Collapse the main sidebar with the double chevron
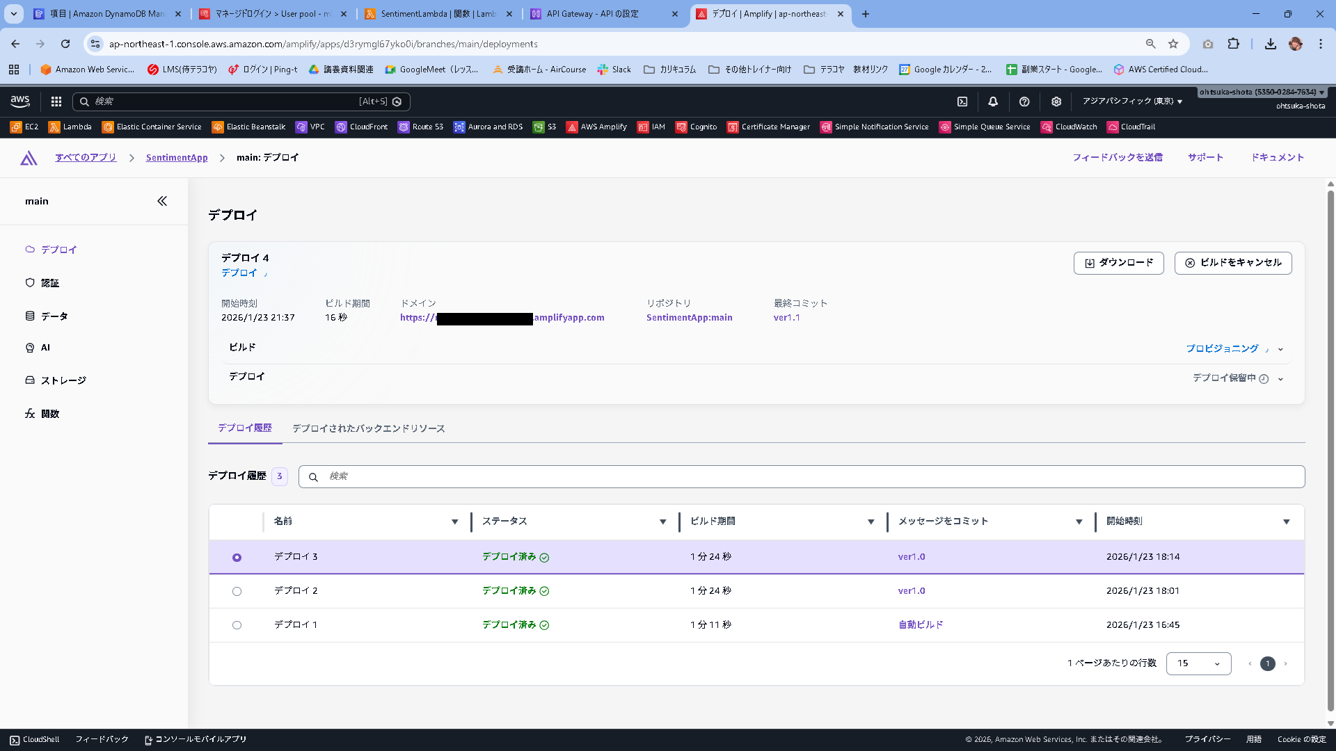The image size is (1336, 751). pyautogui.click(x=162, y=201)
